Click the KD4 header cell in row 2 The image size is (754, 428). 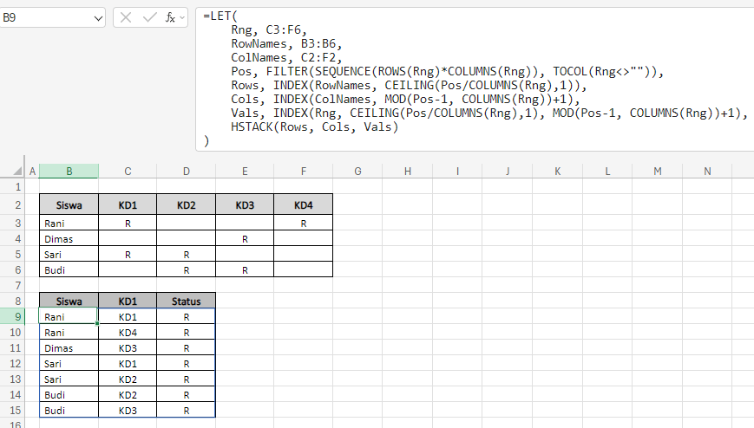[x=303, y=204]
